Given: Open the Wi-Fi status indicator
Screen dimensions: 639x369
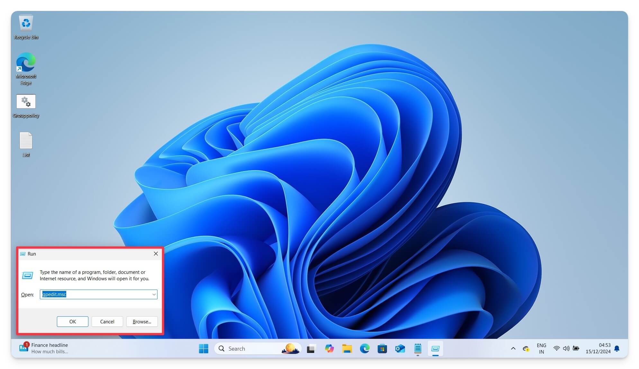Looking at the screenshot, I should [556, 348].
